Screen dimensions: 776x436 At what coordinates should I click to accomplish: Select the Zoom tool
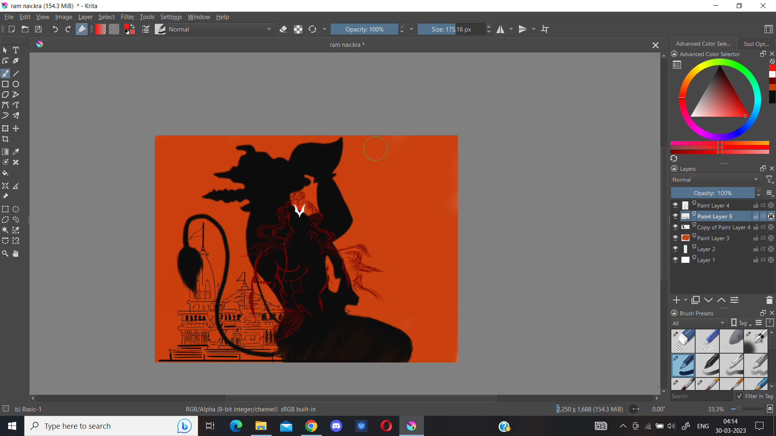5,254
